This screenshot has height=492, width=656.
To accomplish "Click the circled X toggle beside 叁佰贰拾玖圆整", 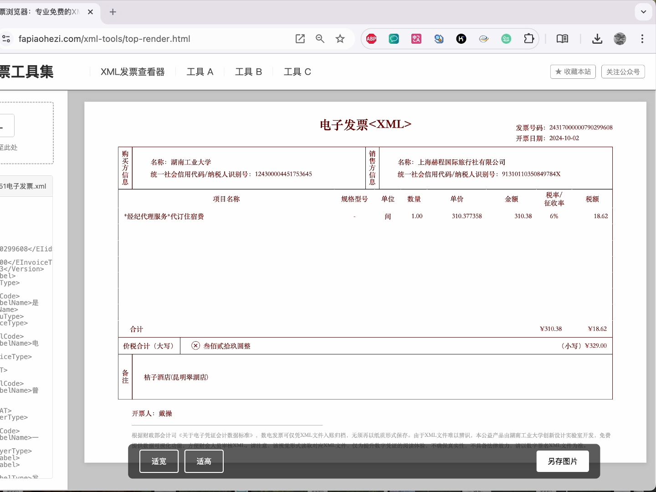I will click(x=195, y=345).
